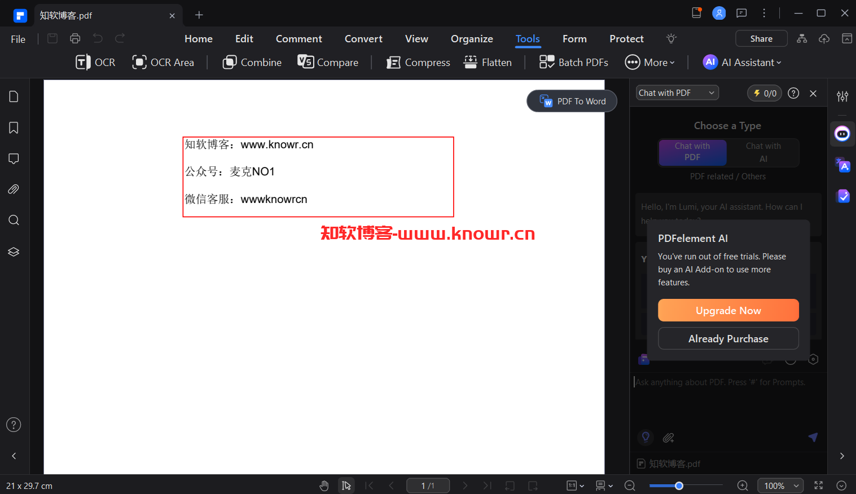Switch to the Home tab
The height and width of the screenshot is (494, 856).
199,39
